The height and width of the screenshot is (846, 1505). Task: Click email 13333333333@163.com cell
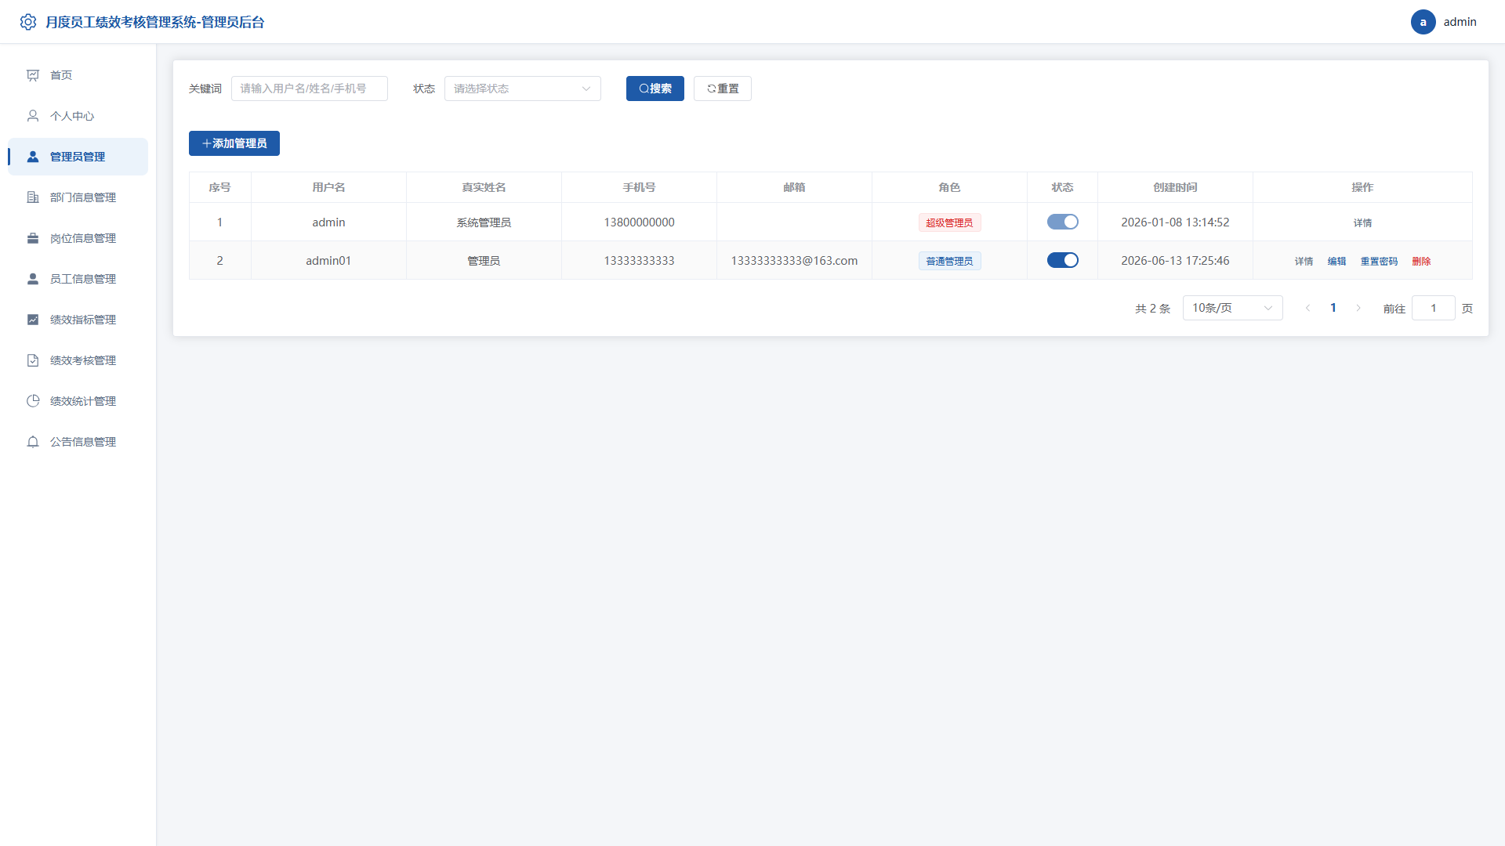(794, 260)
